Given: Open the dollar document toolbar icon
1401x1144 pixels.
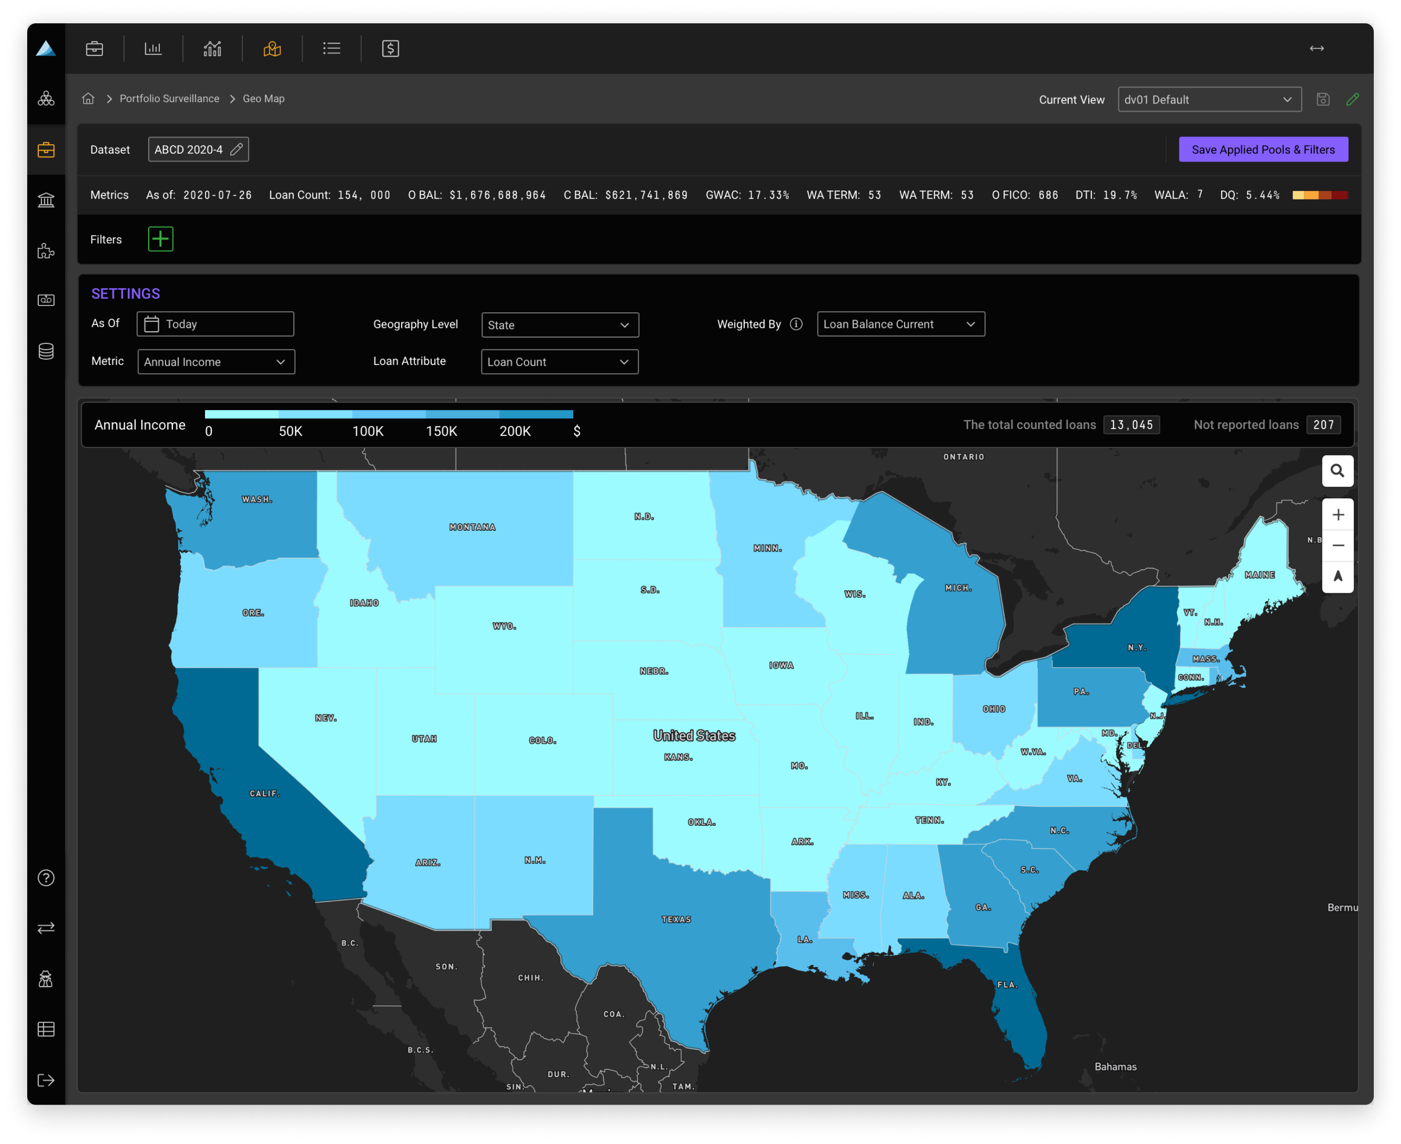Looking at the screenshot, I should [x=390, y=48].
